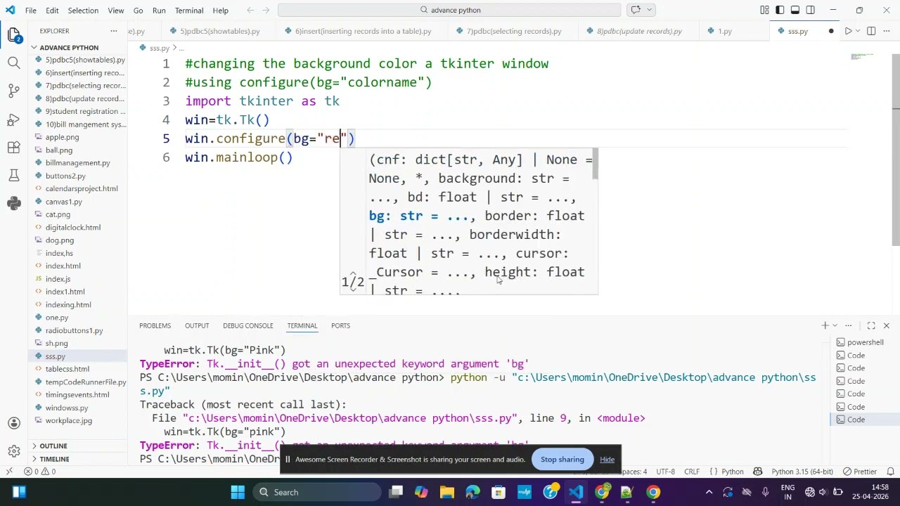The width and height of the screenshot is (900, 506).
Task: Click the notifications bell in status bar
Action: (891, 472)
